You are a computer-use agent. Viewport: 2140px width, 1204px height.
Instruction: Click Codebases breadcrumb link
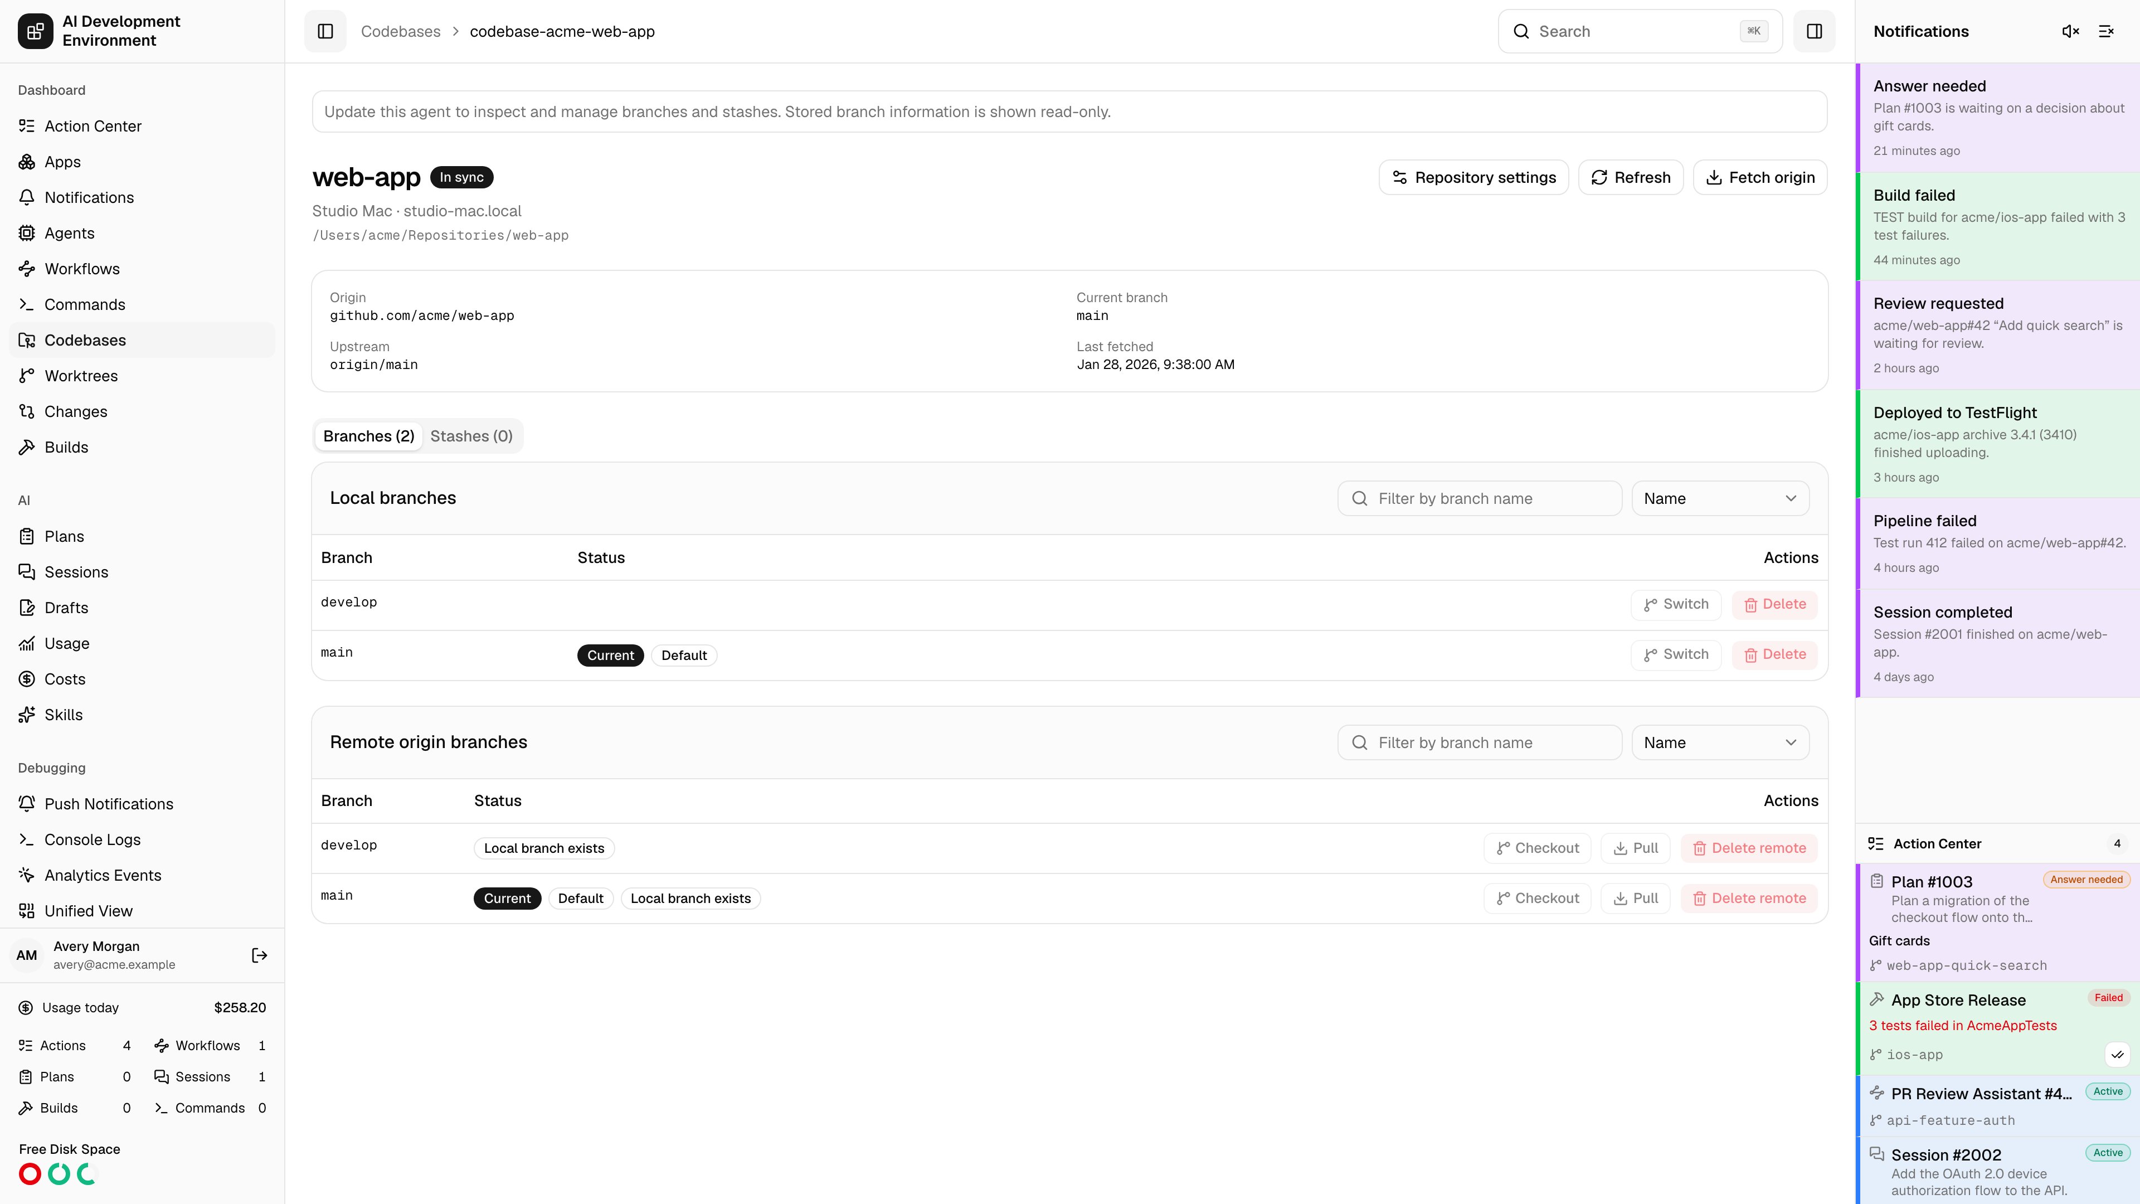click(401, 32)
